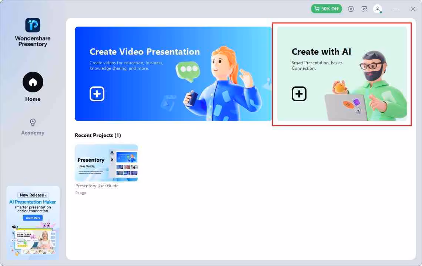Viewport: 422px width, 266px height.
Task: Open the settings hexagon icon
Action: (351, 9)
